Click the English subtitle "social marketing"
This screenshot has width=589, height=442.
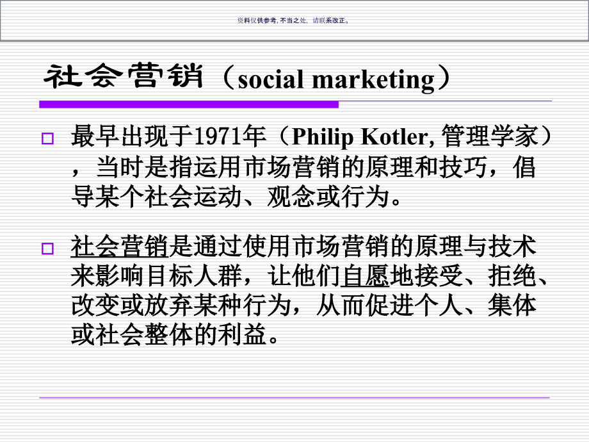pos(335,79)
